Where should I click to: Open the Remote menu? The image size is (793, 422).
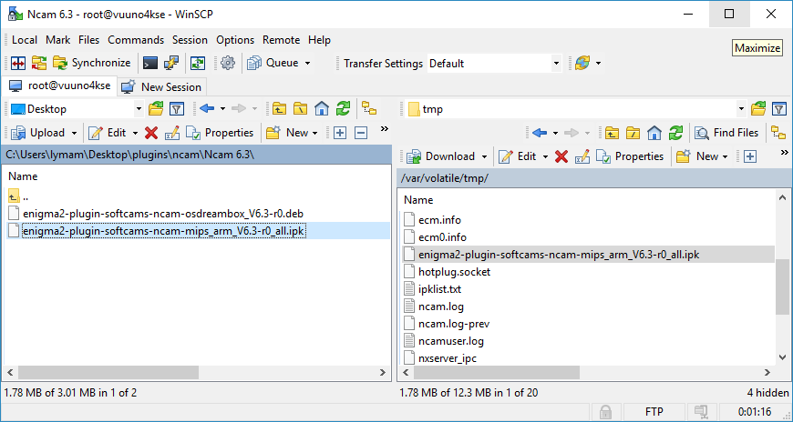[281, 40]
